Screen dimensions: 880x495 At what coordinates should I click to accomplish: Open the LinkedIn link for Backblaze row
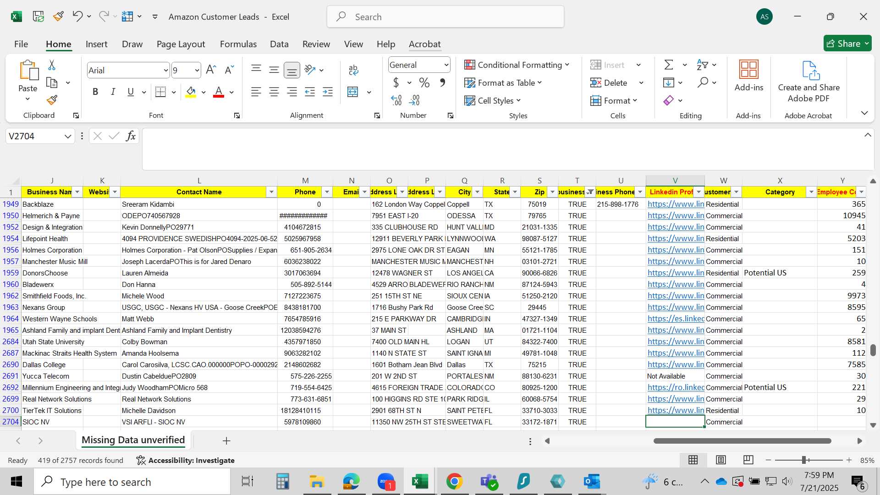tap(676, 204)
